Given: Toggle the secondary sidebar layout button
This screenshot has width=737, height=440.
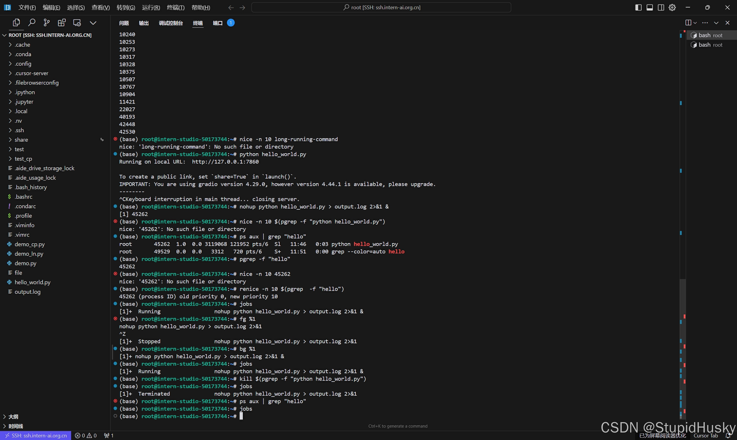Looking at the screenshot, I should [661, 7].
